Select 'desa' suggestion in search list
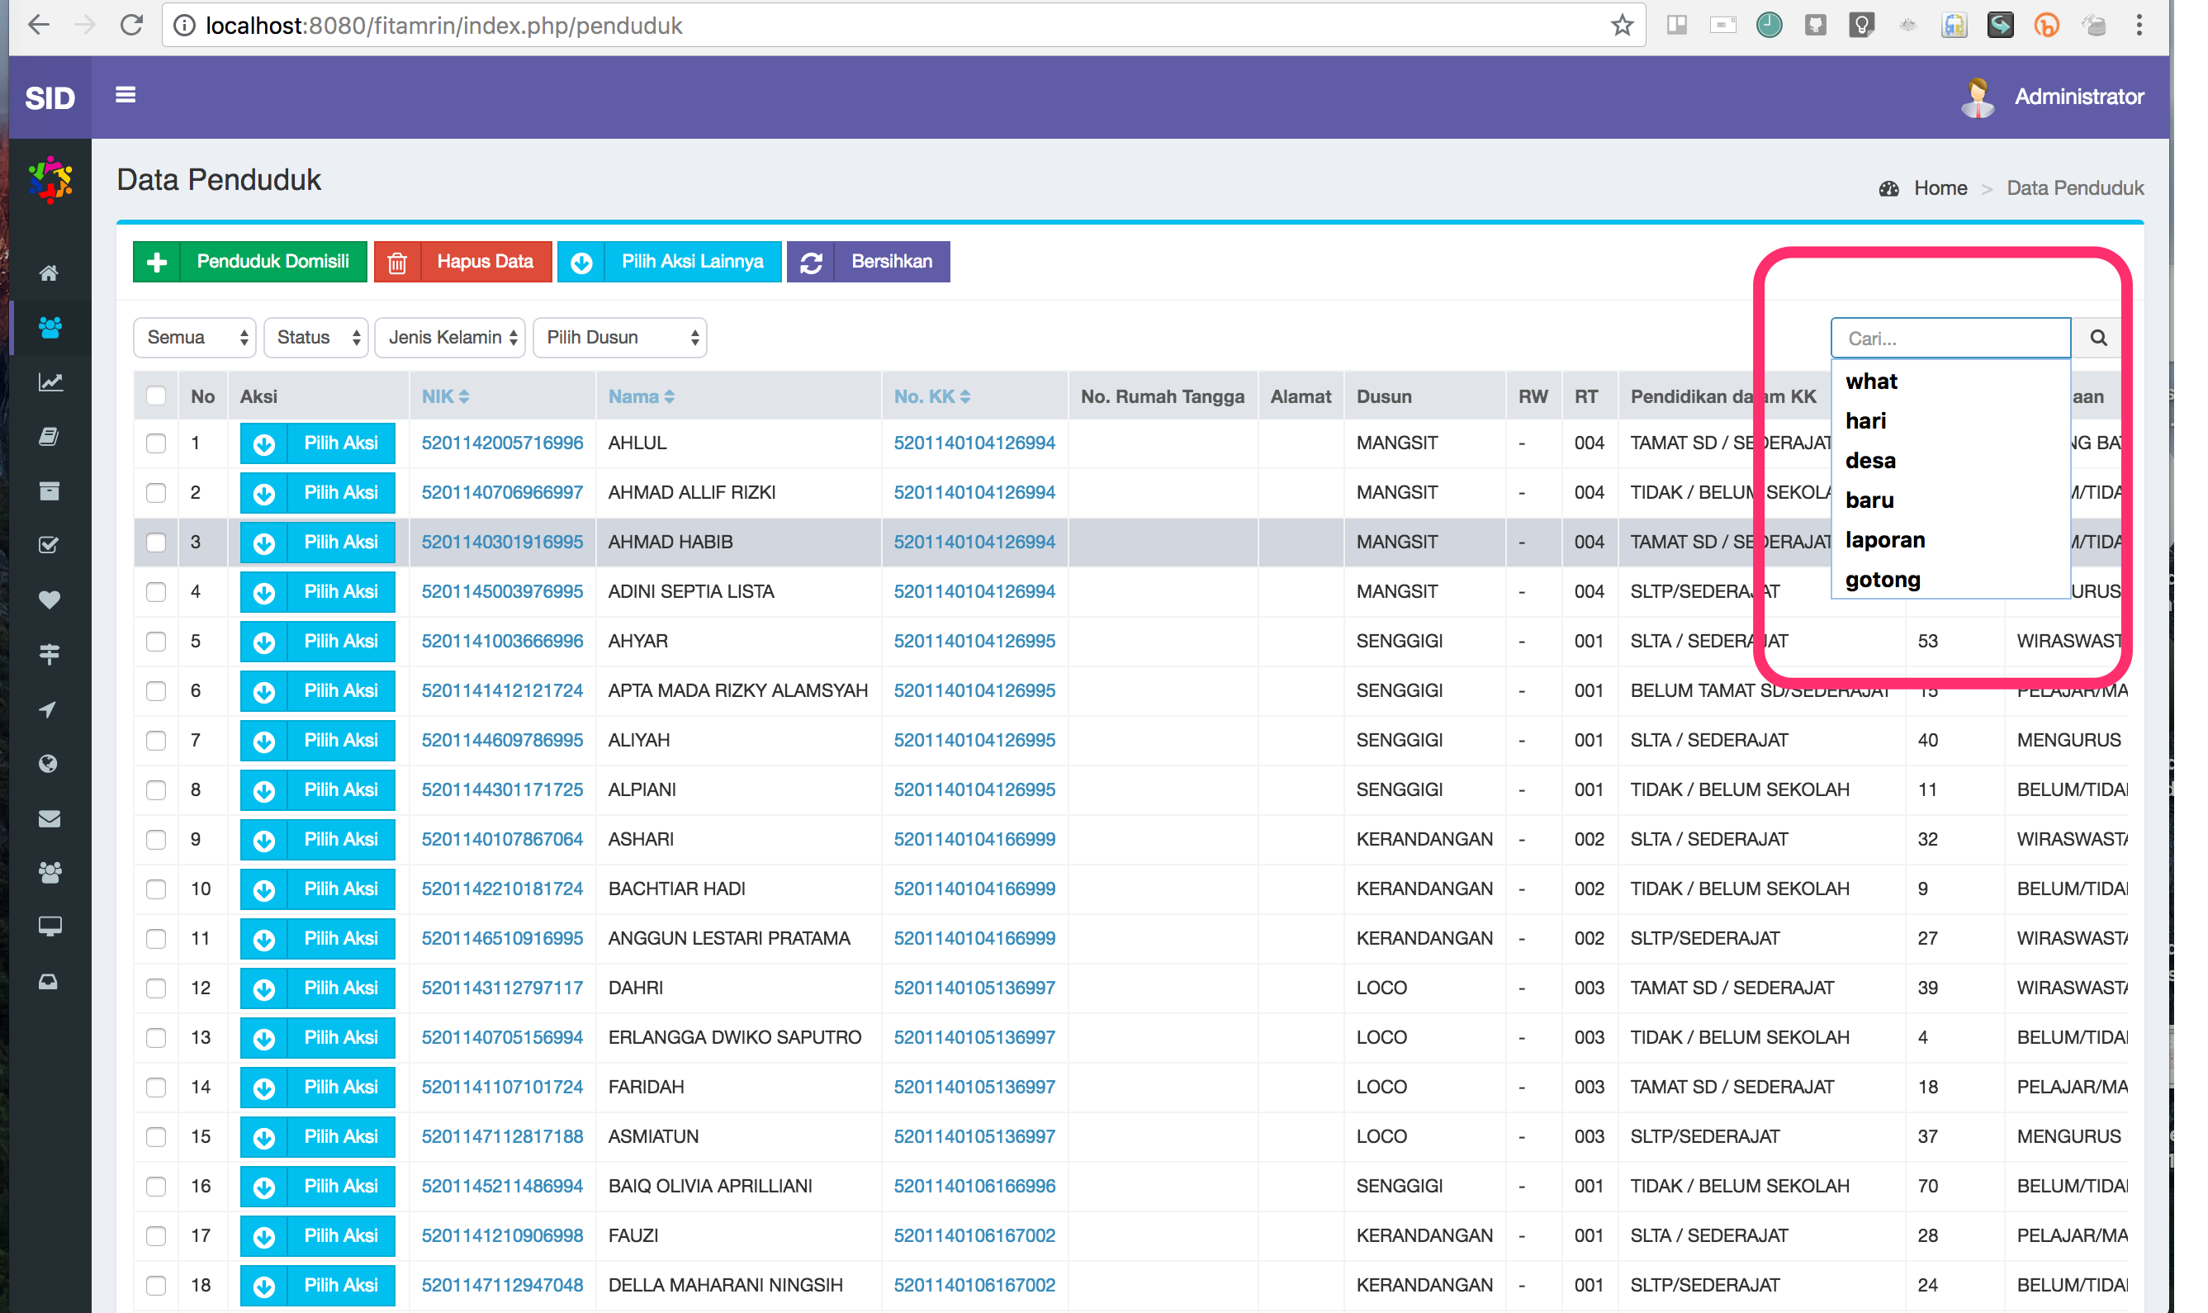Viewport: 2208px width, 1313px height. [x=1870, y=460]
